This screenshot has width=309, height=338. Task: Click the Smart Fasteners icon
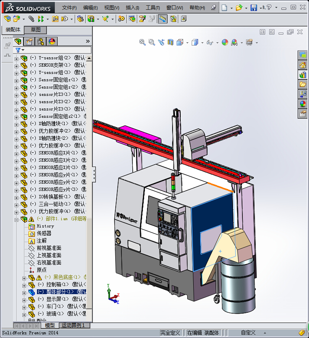[55, 19]
